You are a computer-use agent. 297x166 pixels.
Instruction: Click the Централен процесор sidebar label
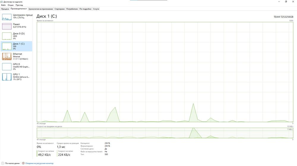tap(23, 15)
